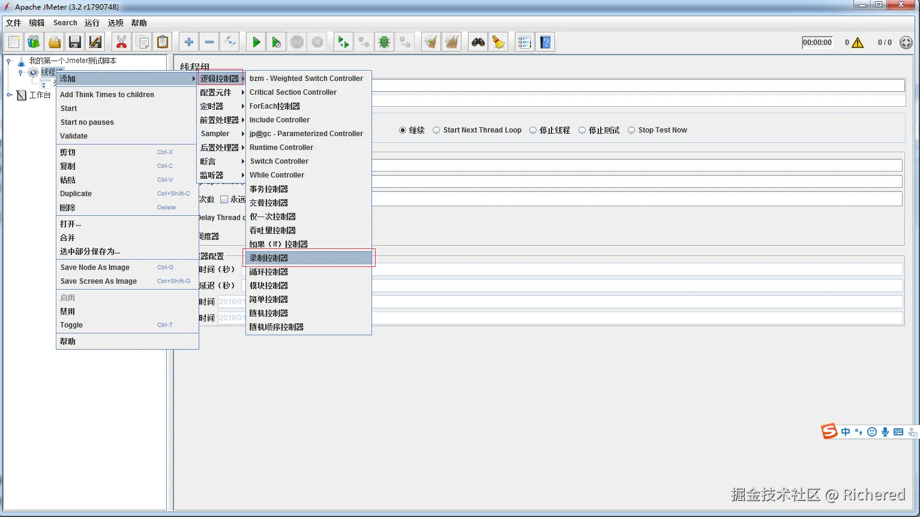
Task: Expand the 断言 submenu
Action: point(222,161)
